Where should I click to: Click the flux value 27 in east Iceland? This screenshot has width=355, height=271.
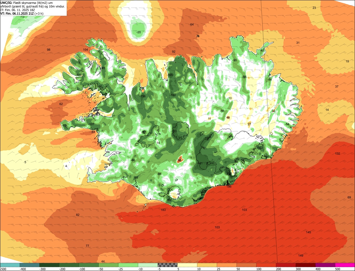point(249,124)
